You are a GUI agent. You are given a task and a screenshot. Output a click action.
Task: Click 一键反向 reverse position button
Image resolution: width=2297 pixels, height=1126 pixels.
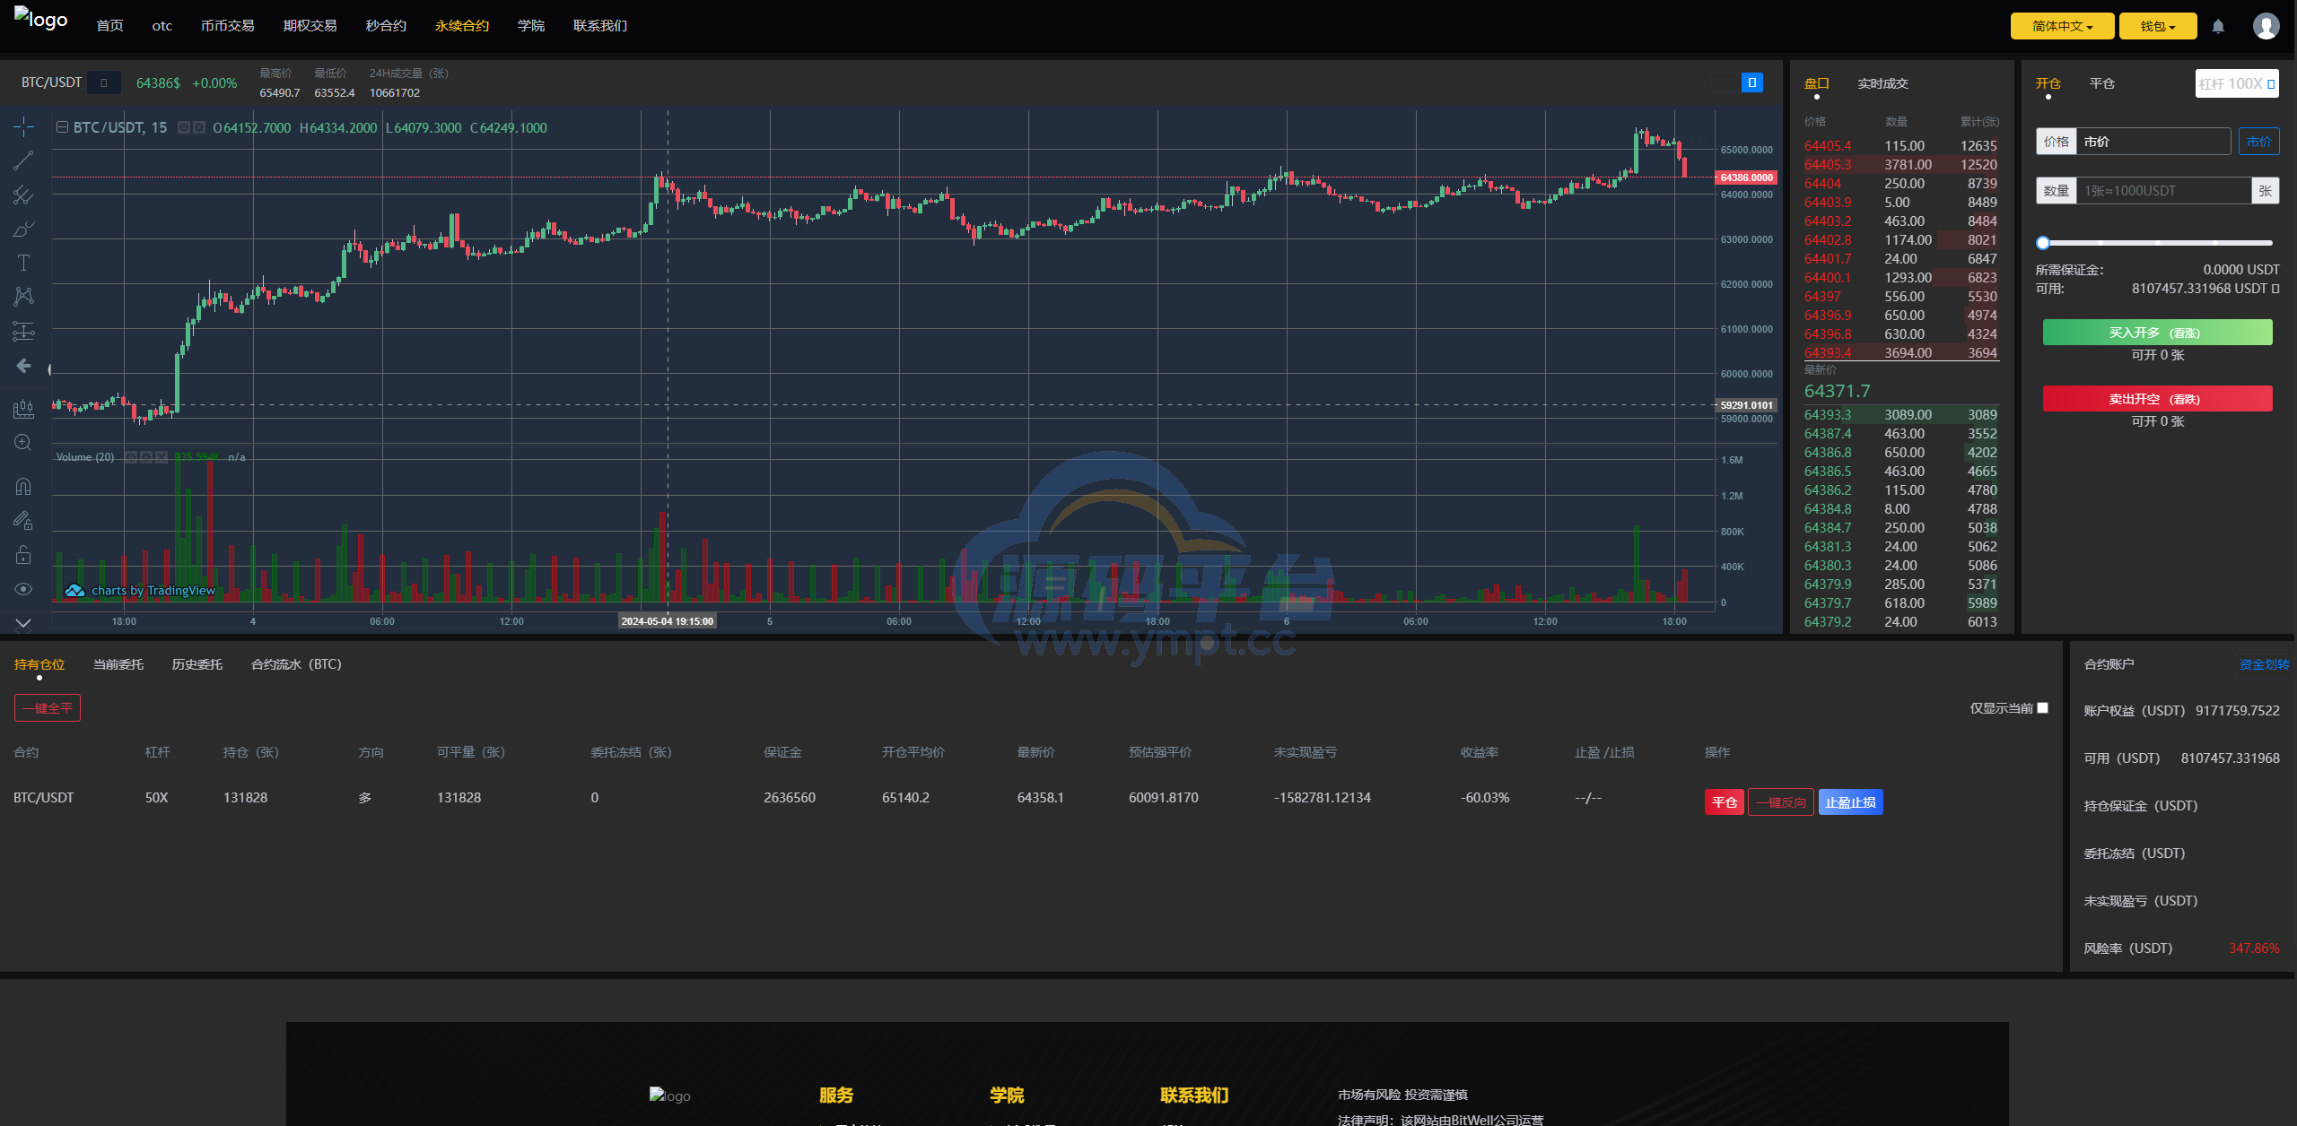coord(1781,802)
